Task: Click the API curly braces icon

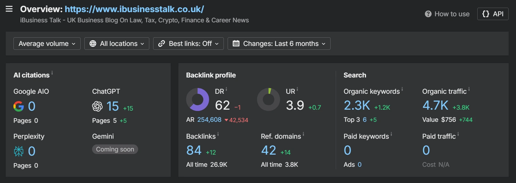Action: pos(486,14)
